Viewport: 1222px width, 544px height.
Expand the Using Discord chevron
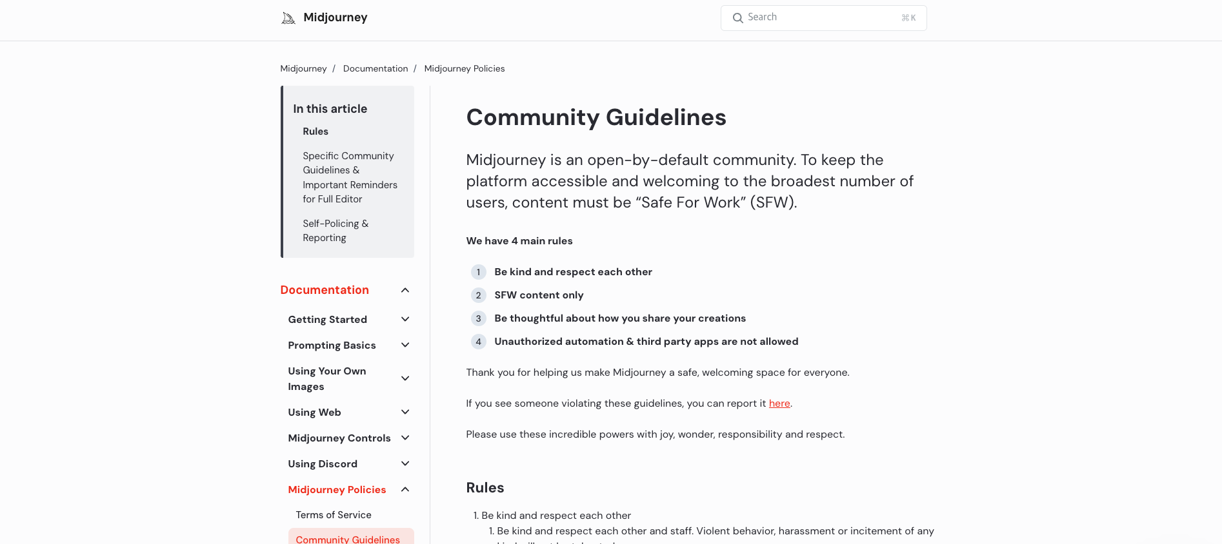tap(405, 463)
